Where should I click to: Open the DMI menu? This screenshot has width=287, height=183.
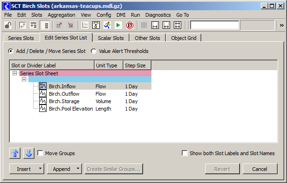tap(121, 15)
